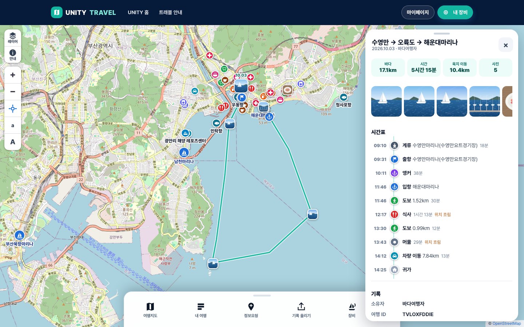Increase map label size with large 'A'
The height and width of the screenshot is (327, 524).
pyautogui.click(x=13, y=142)
